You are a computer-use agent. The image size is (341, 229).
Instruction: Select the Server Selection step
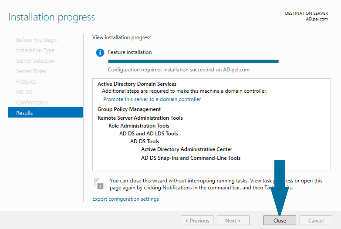[x=35, y=61]
